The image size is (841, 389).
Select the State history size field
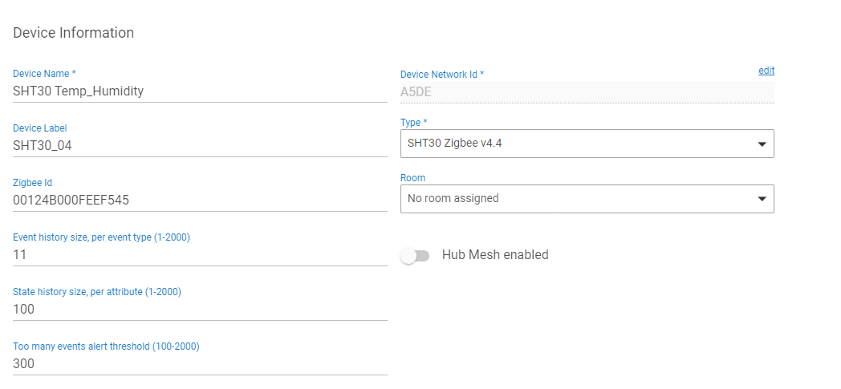(199, 310)
